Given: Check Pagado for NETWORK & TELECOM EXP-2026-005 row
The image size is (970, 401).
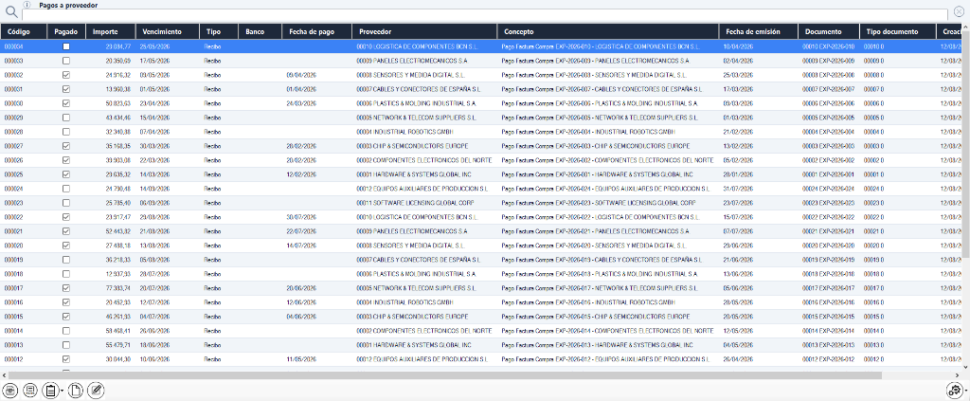Looking at the screenshot, I should pyautogui.click(x=66, y=118).
